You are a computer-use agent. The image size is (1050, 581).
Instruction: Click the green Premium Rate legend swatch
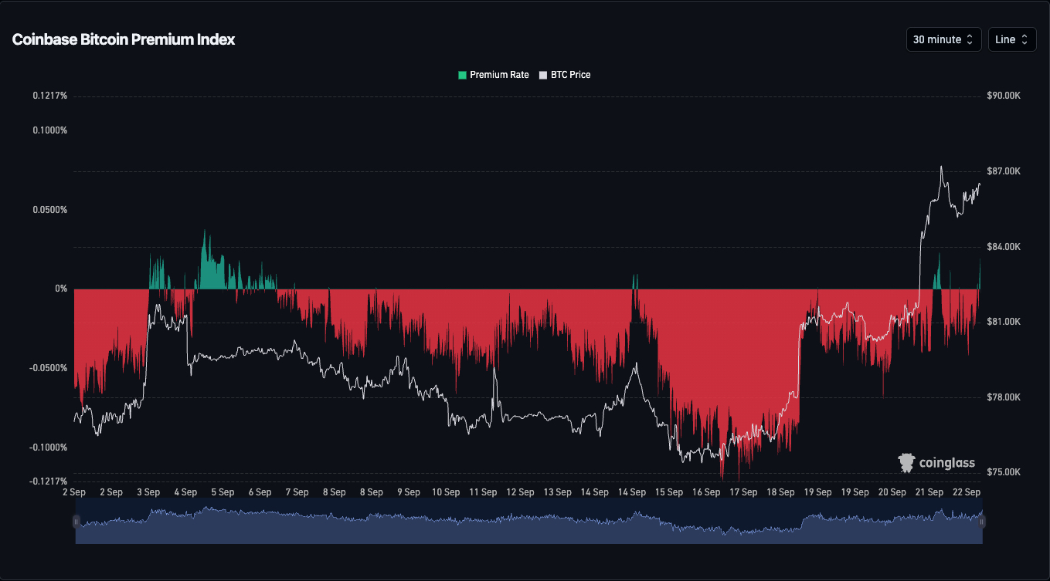coord(462,75)
